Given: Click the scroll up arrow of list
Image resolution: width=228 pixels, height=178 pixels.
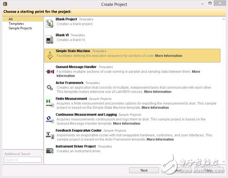Looking at the screenshot, I should (223, 19).
